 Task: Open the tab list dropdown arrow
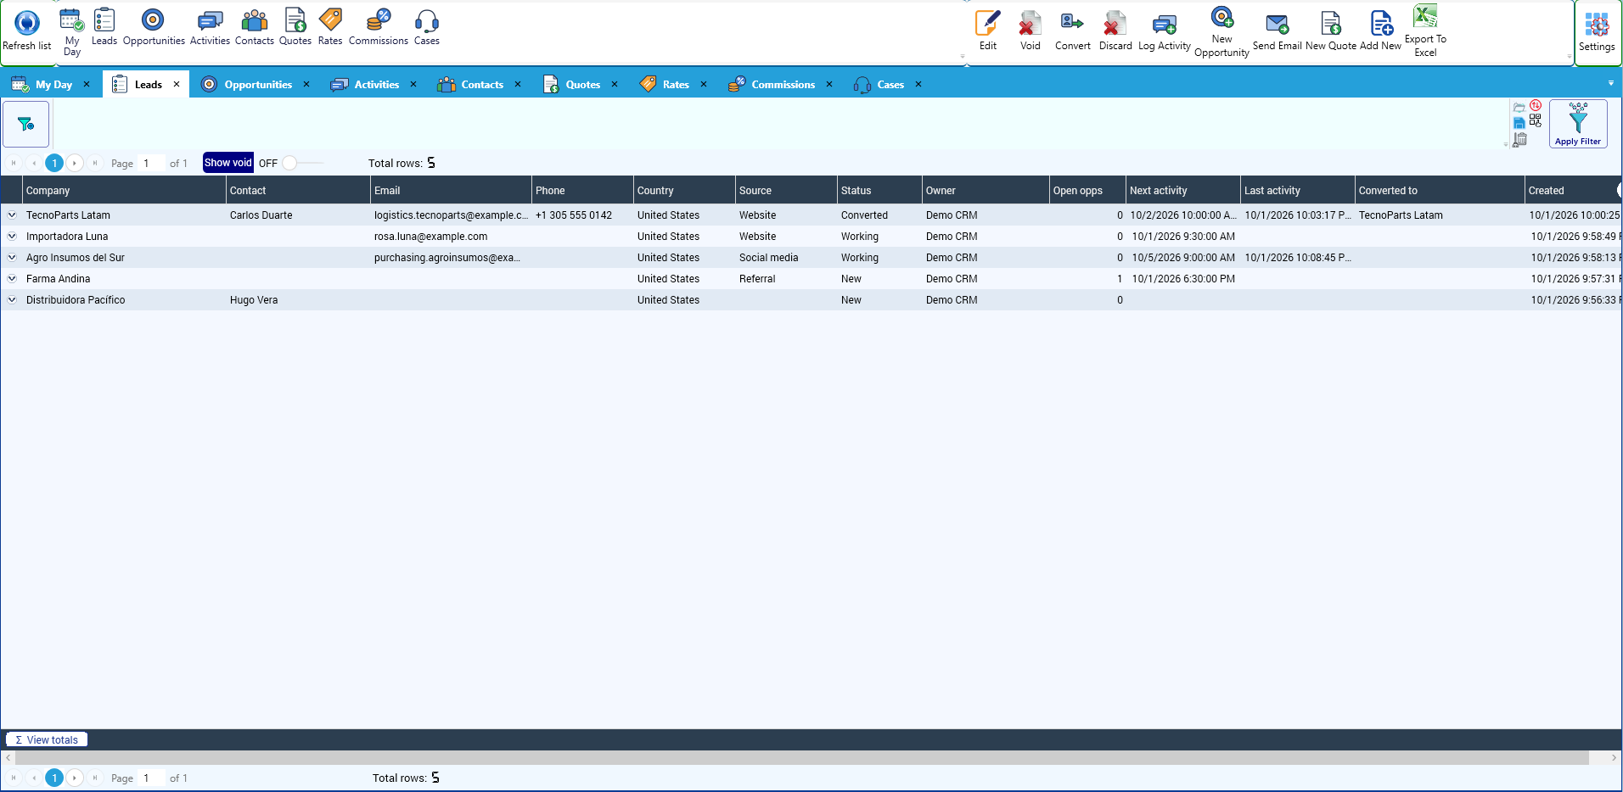[x=1610, y=83]
